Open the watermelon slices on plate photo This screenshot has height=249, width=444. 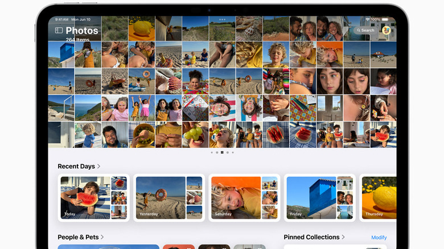pyautogui.click(x=276, y=135)
